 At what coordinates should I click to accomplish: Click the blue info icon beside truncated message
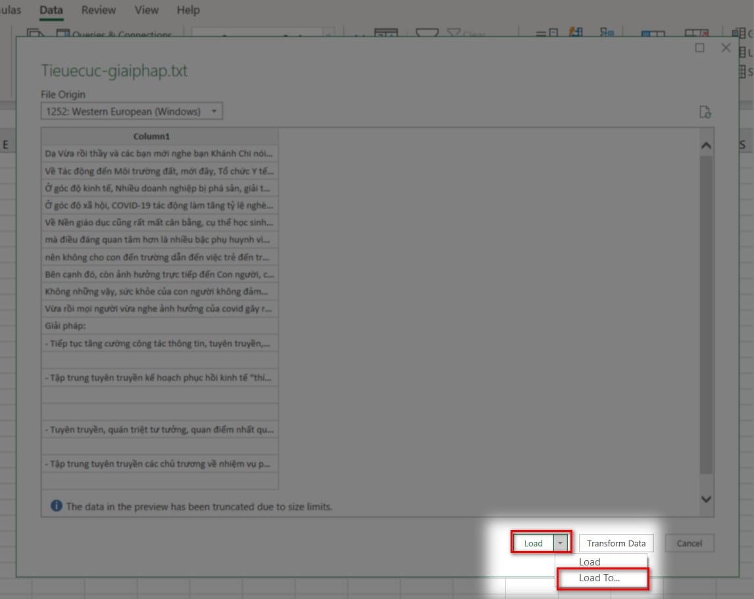tap(57, 506)
